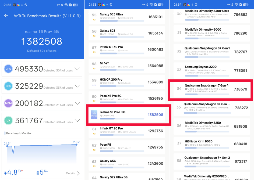Image resolution: width=254 pixels, height=180 pixels.
Task: Open HONOR 200 Pro ranking entry
Action: click(x=127, y=82)
